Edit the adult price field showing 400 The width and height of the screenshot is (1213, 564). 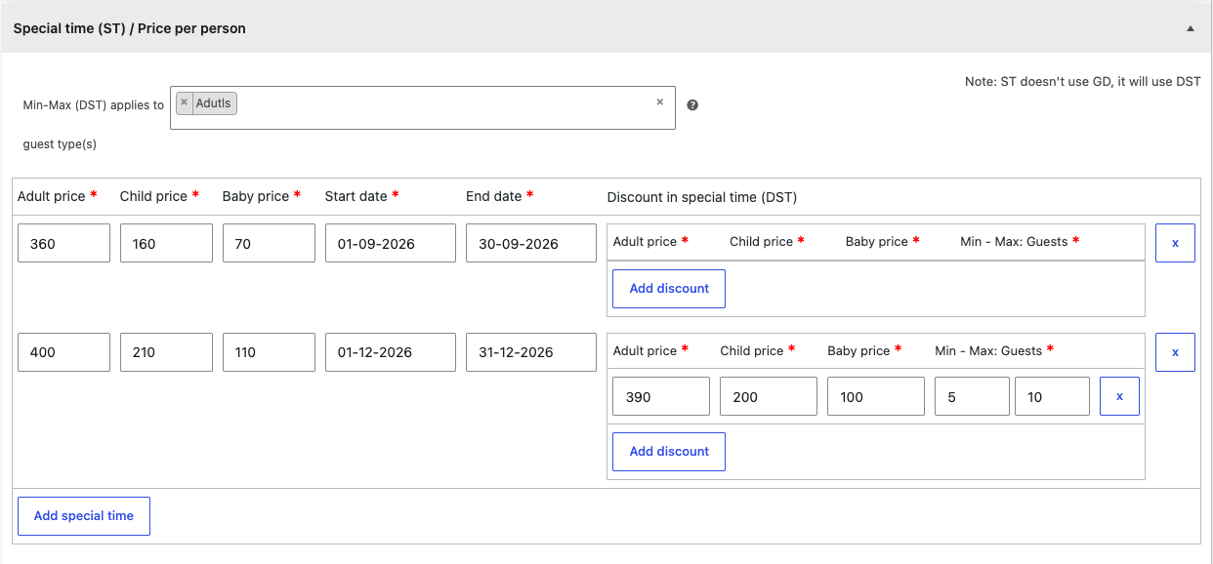pyautogui.click(x=63, y=352)
